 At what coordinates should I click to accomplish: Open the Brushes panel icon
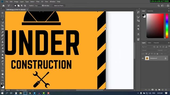tap(138, 17)
